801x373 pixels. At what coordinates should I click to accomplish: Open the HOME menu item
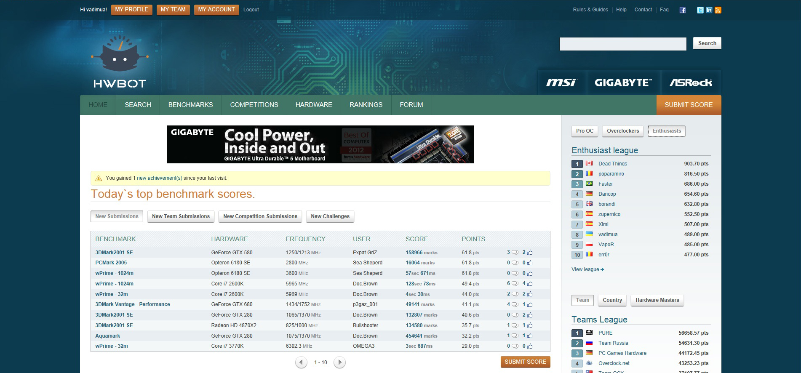tap(98, 105)
